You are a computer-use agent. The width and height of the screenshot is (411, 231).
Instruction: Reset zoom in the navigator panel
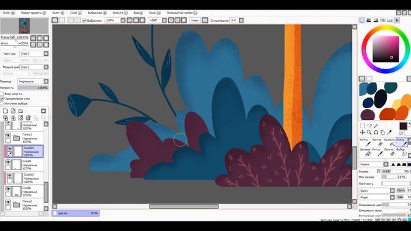(46, 38)
